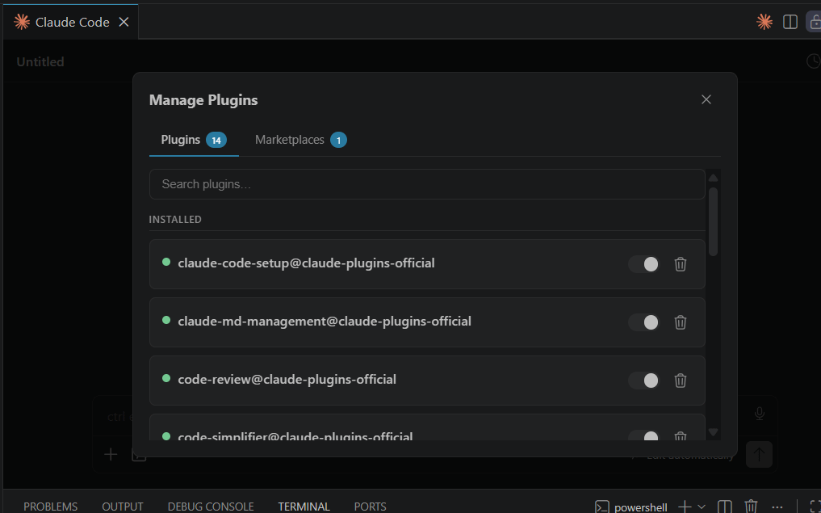Screen dimensions: 821x513
Task: Open the terminal launch profile dropdown arrow
Action: (702, 507)
